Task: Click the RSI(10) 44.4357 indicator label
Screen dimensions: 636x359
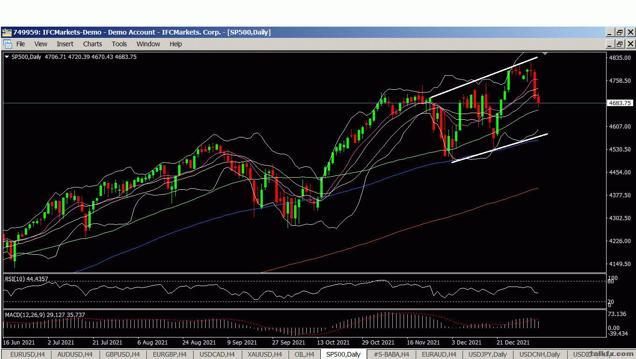Action: (27, 279)
